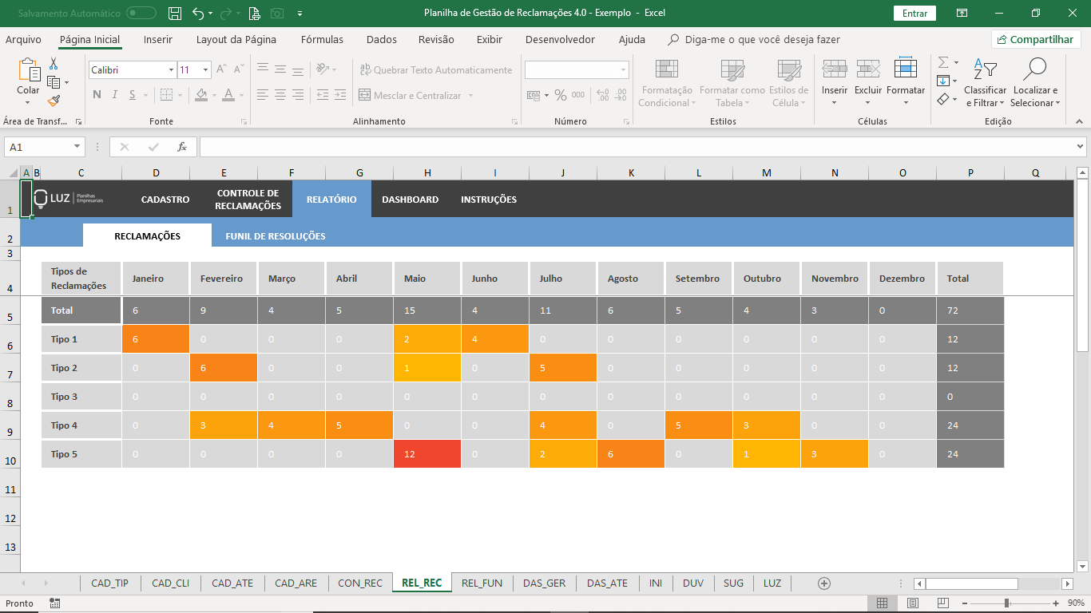This screenshot has width=1091, height=613.
Task: Click the zoom slider handle
Action: point(1006,603)
